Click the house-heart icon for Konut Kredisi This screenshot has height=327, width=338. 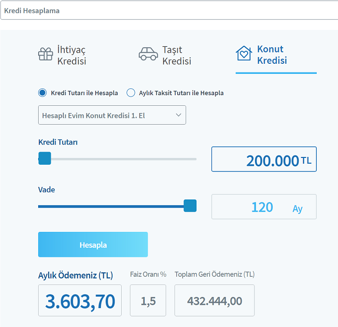(x=244, y=53)
